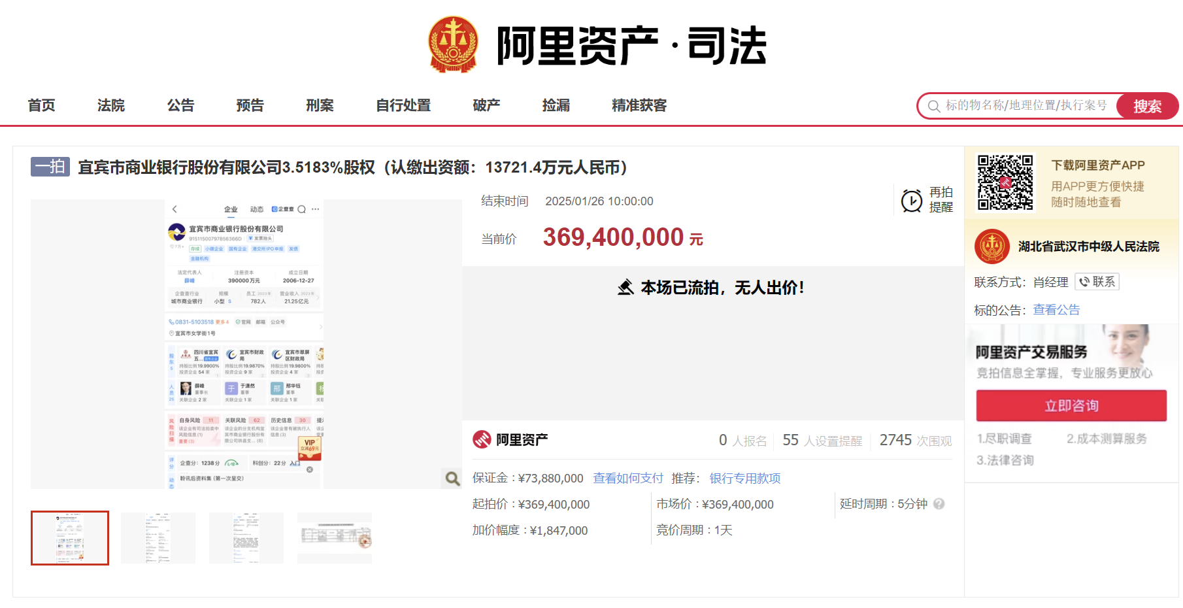The height and width of the screenshot is (608, 1183).
Task: Click the 联系 contact button
Action: 1097,282
